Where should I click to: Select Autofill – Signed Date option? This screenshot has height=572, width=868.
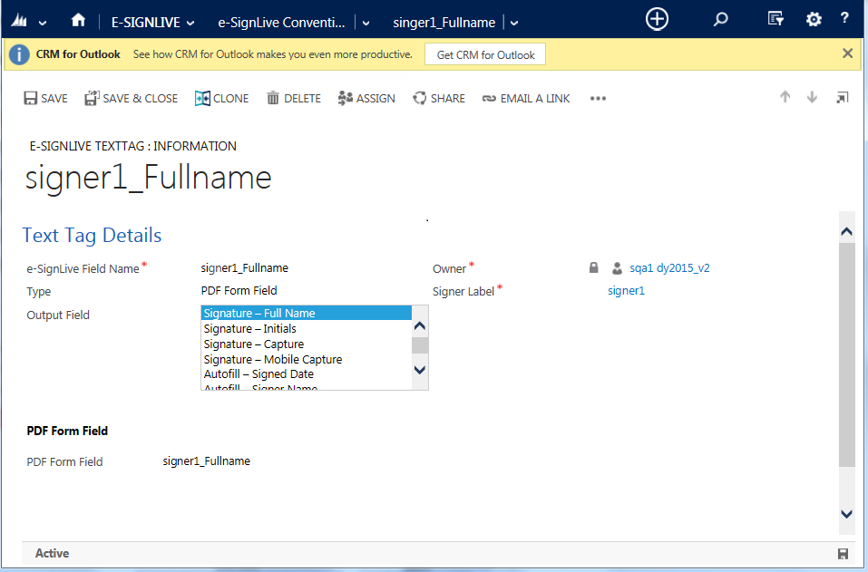(x=307, y=374)
